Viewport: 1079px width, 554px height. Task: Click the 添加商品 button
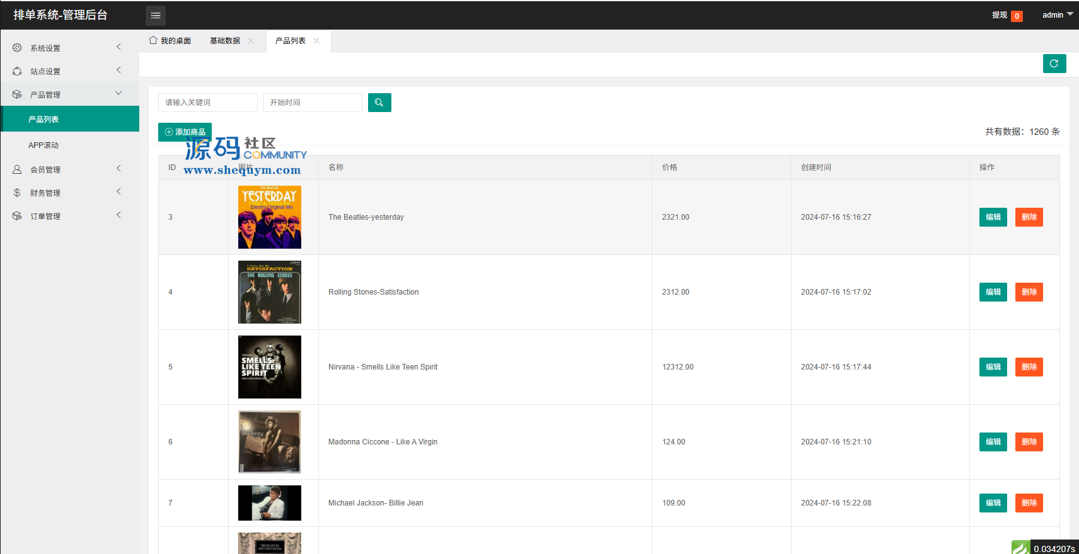(x=185, y=132)
